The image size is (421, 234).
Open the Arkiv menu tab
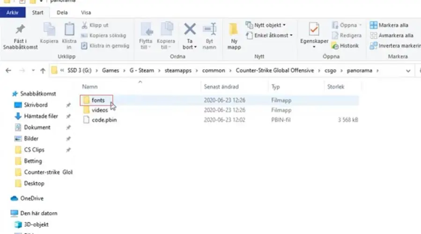(x=13, y=13)
